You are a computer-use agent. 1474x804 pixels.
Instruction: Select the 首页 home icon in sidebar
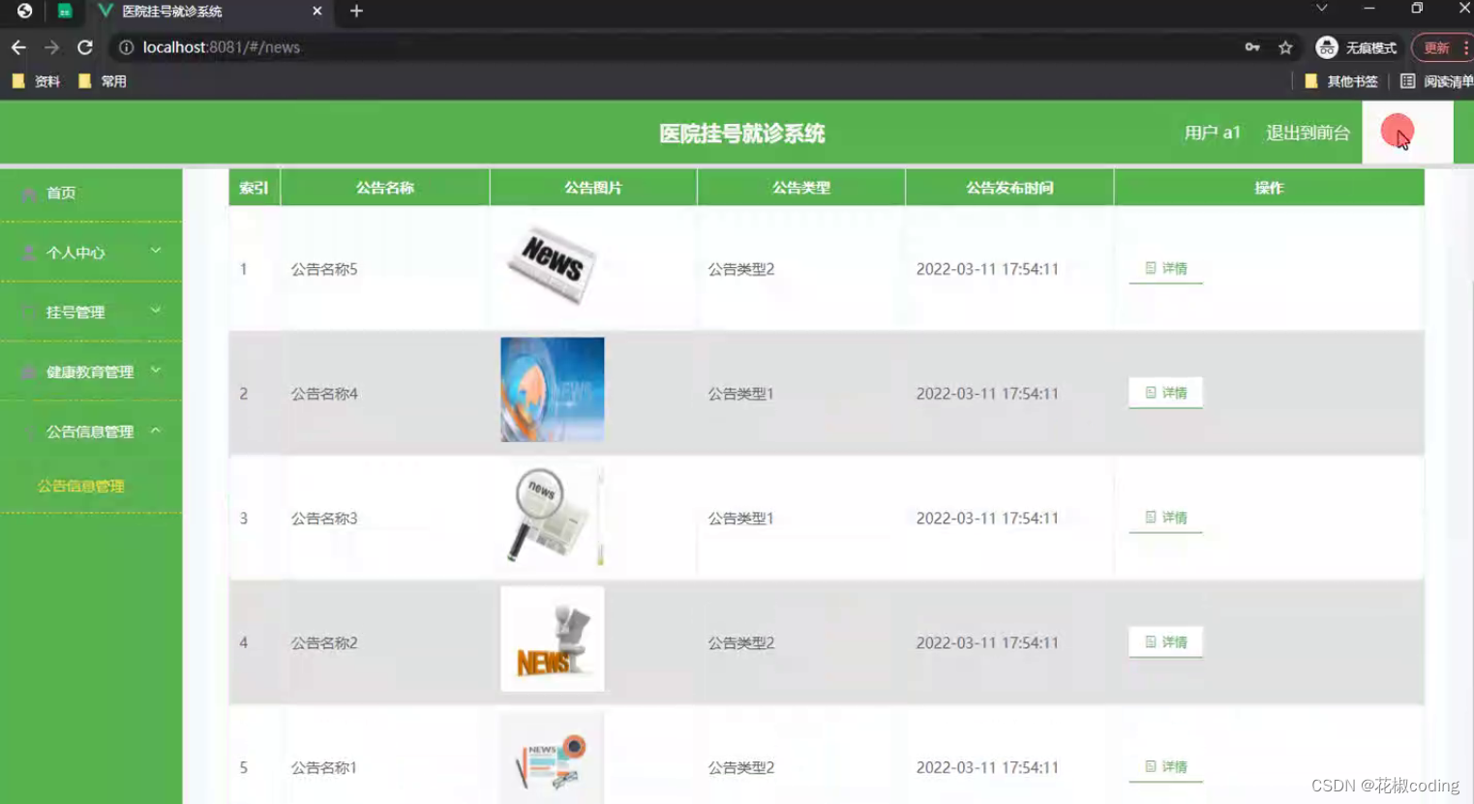pos(29,193)
